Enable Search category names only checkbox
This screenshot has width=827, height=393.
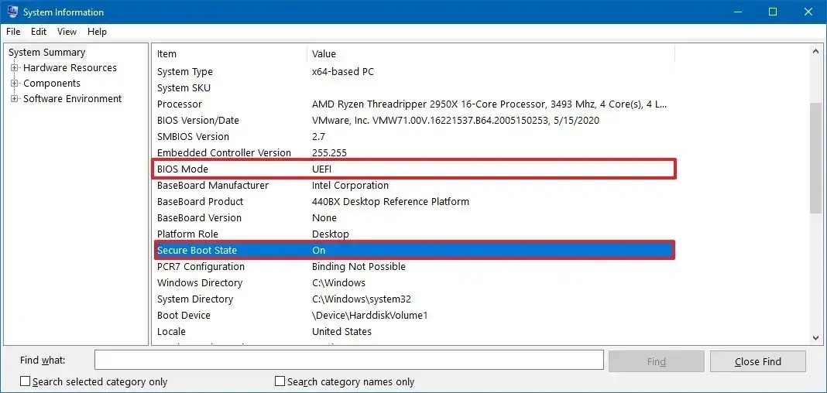280,381
